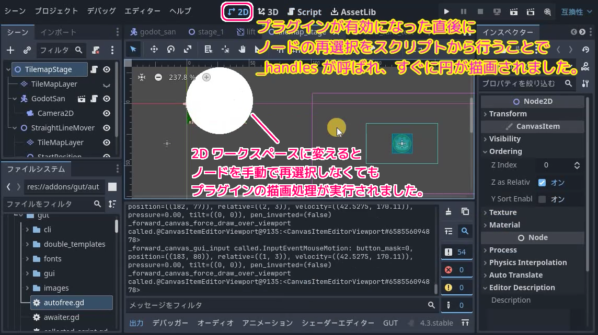Instance a child scene with the link icon

(27, 50)
